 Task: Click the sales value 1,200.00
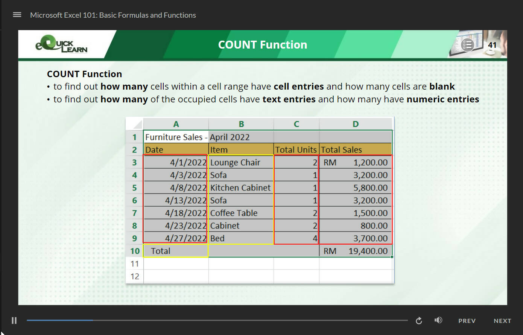coord(356,162)
